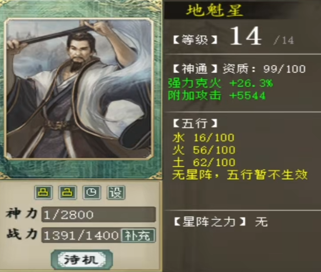Click the 火 56/100 element entry

point(204,150)
